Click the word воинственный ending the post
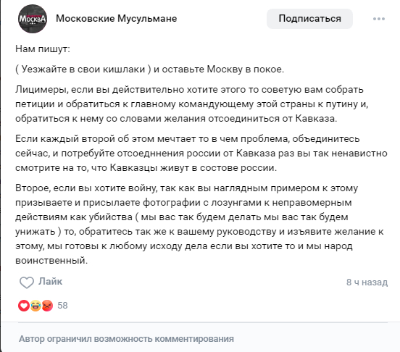 coord(51,261)
